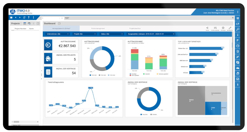The image size is (247, 132).
Task: Go to the previous record with the left arrow
Action: [x=16, y=17]
